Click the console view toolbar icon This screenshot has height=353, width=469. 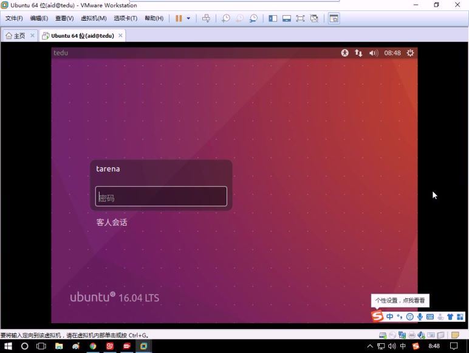pyautogui.click(x=334, y=18)
